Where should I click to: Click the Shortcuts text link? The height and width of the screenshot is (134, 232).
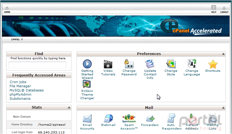213,71
